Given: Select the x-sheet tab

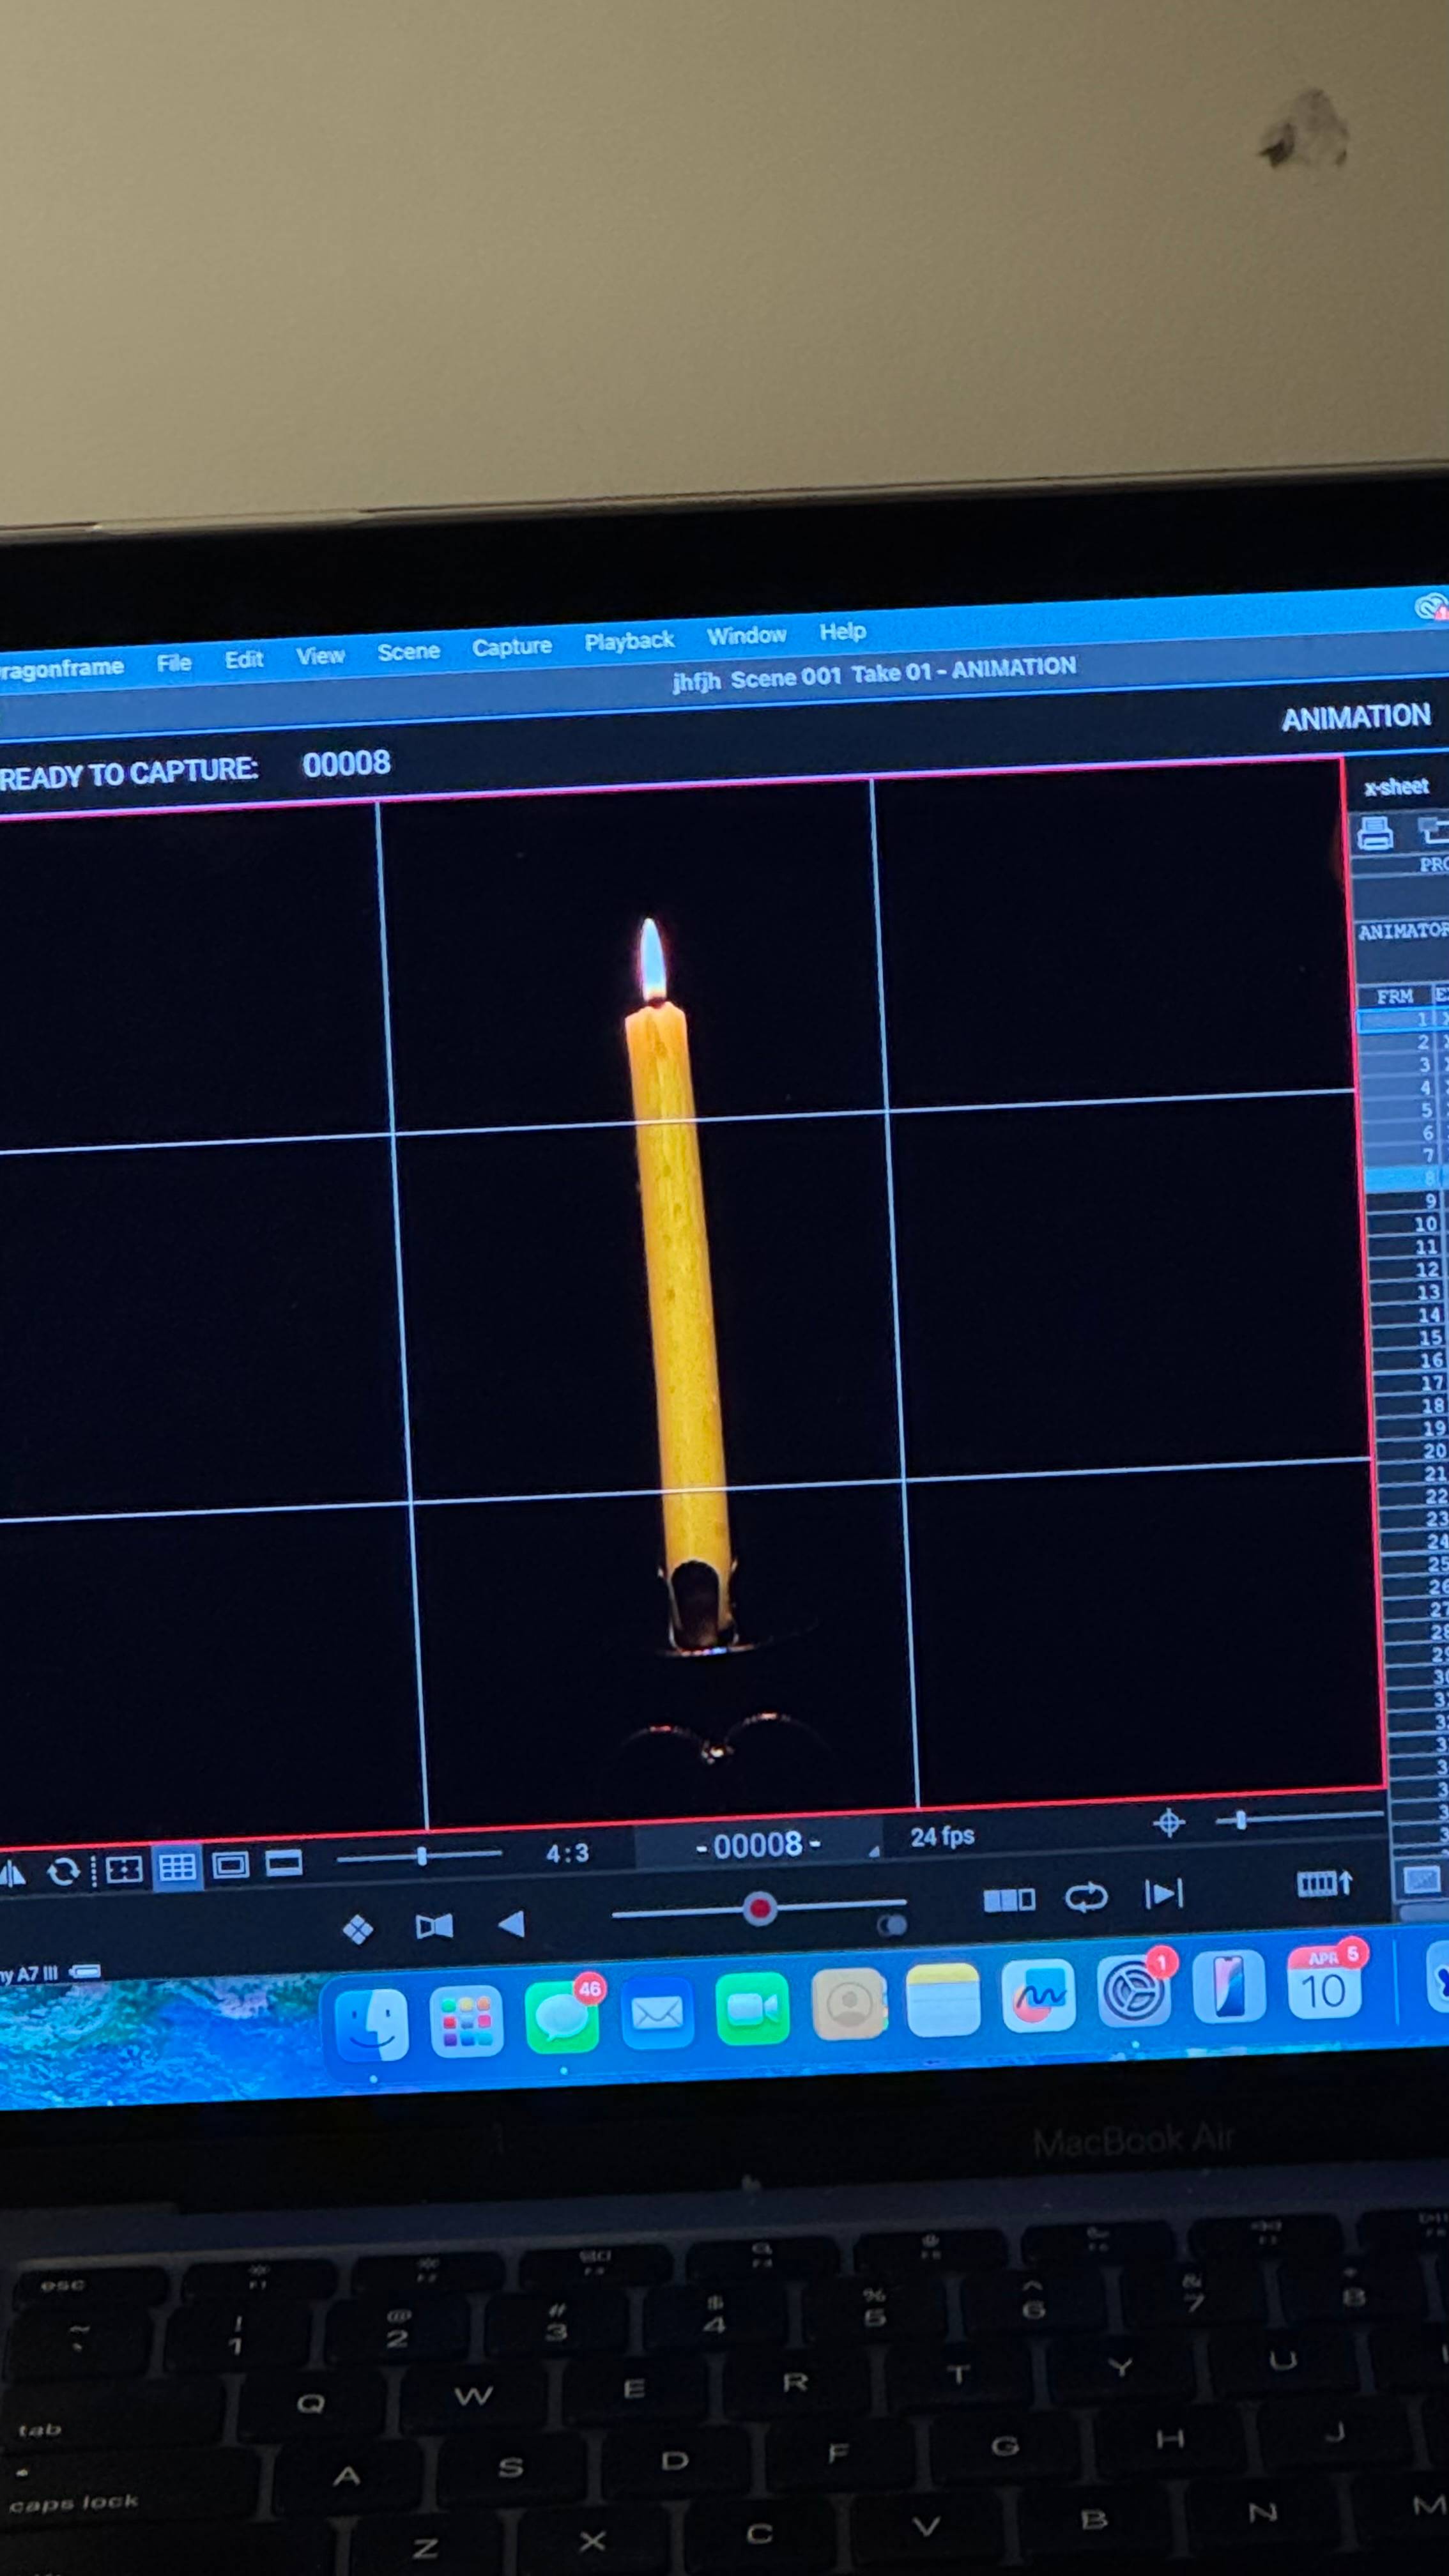Looking at the screenshot, I should [x=1396, y=787].
